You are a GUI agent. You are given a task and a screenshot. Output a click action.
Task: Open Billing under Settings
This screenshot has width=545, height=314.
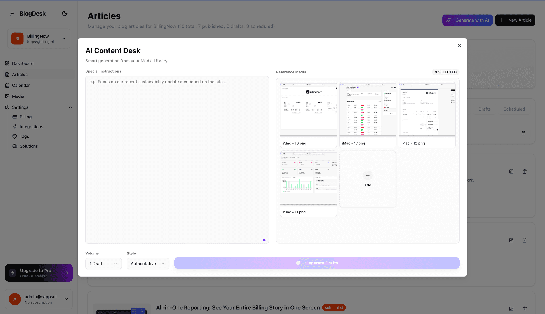(25, 117)
